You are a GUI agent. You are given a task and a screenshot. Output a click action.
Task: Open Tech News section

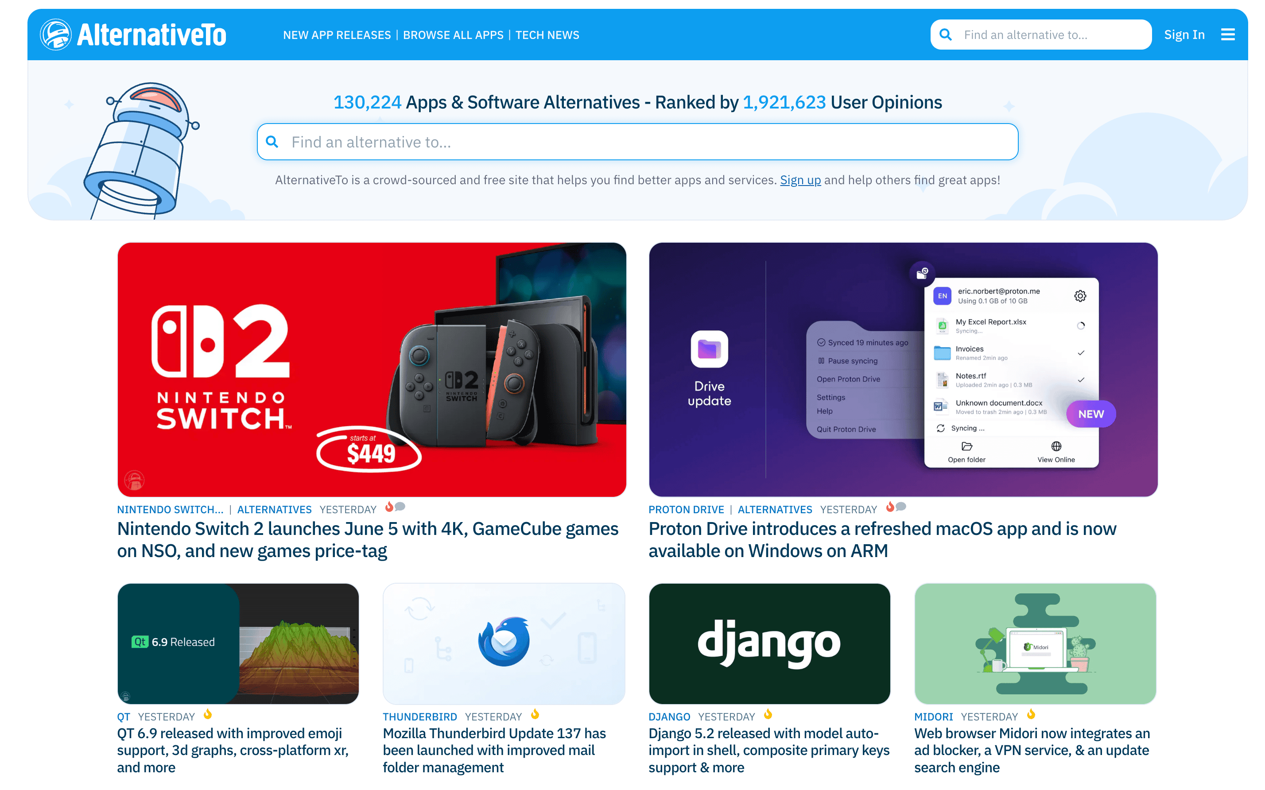tap(547, 35)
